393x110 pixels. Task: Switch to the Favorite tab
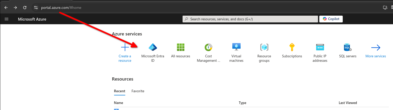pyautogui.click(x=138, y=91)
